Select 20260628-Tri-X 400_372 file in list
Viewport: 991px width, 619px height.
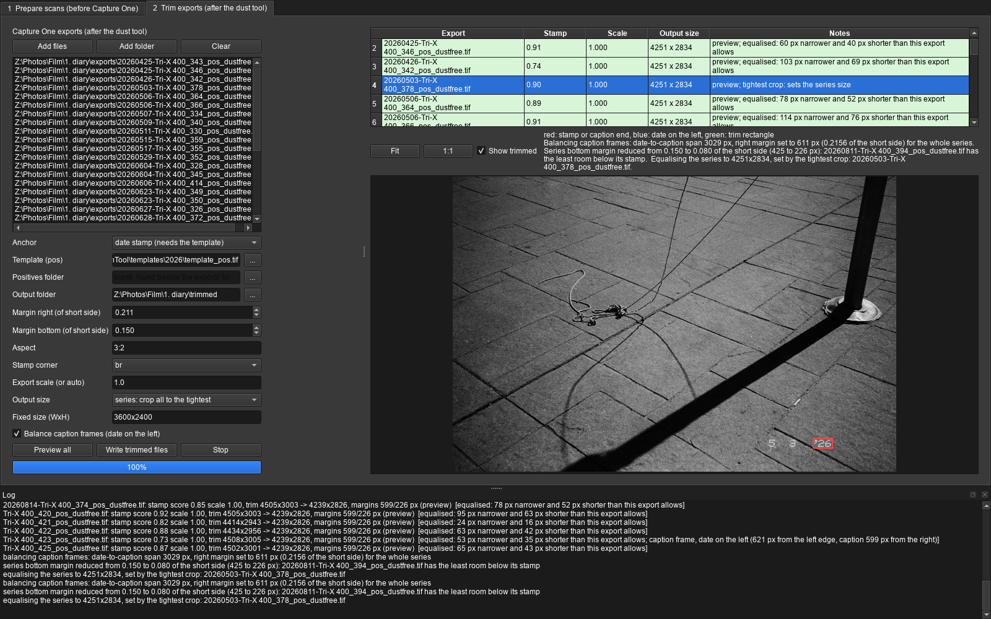coord(133,218)
